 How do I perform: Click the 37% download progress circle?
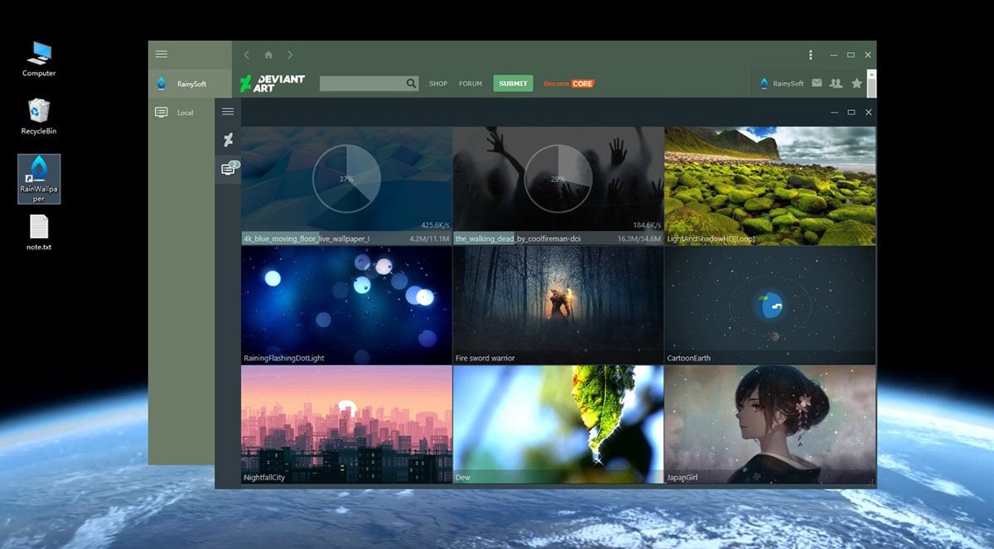pyautogui.click(x=346, y=179)
